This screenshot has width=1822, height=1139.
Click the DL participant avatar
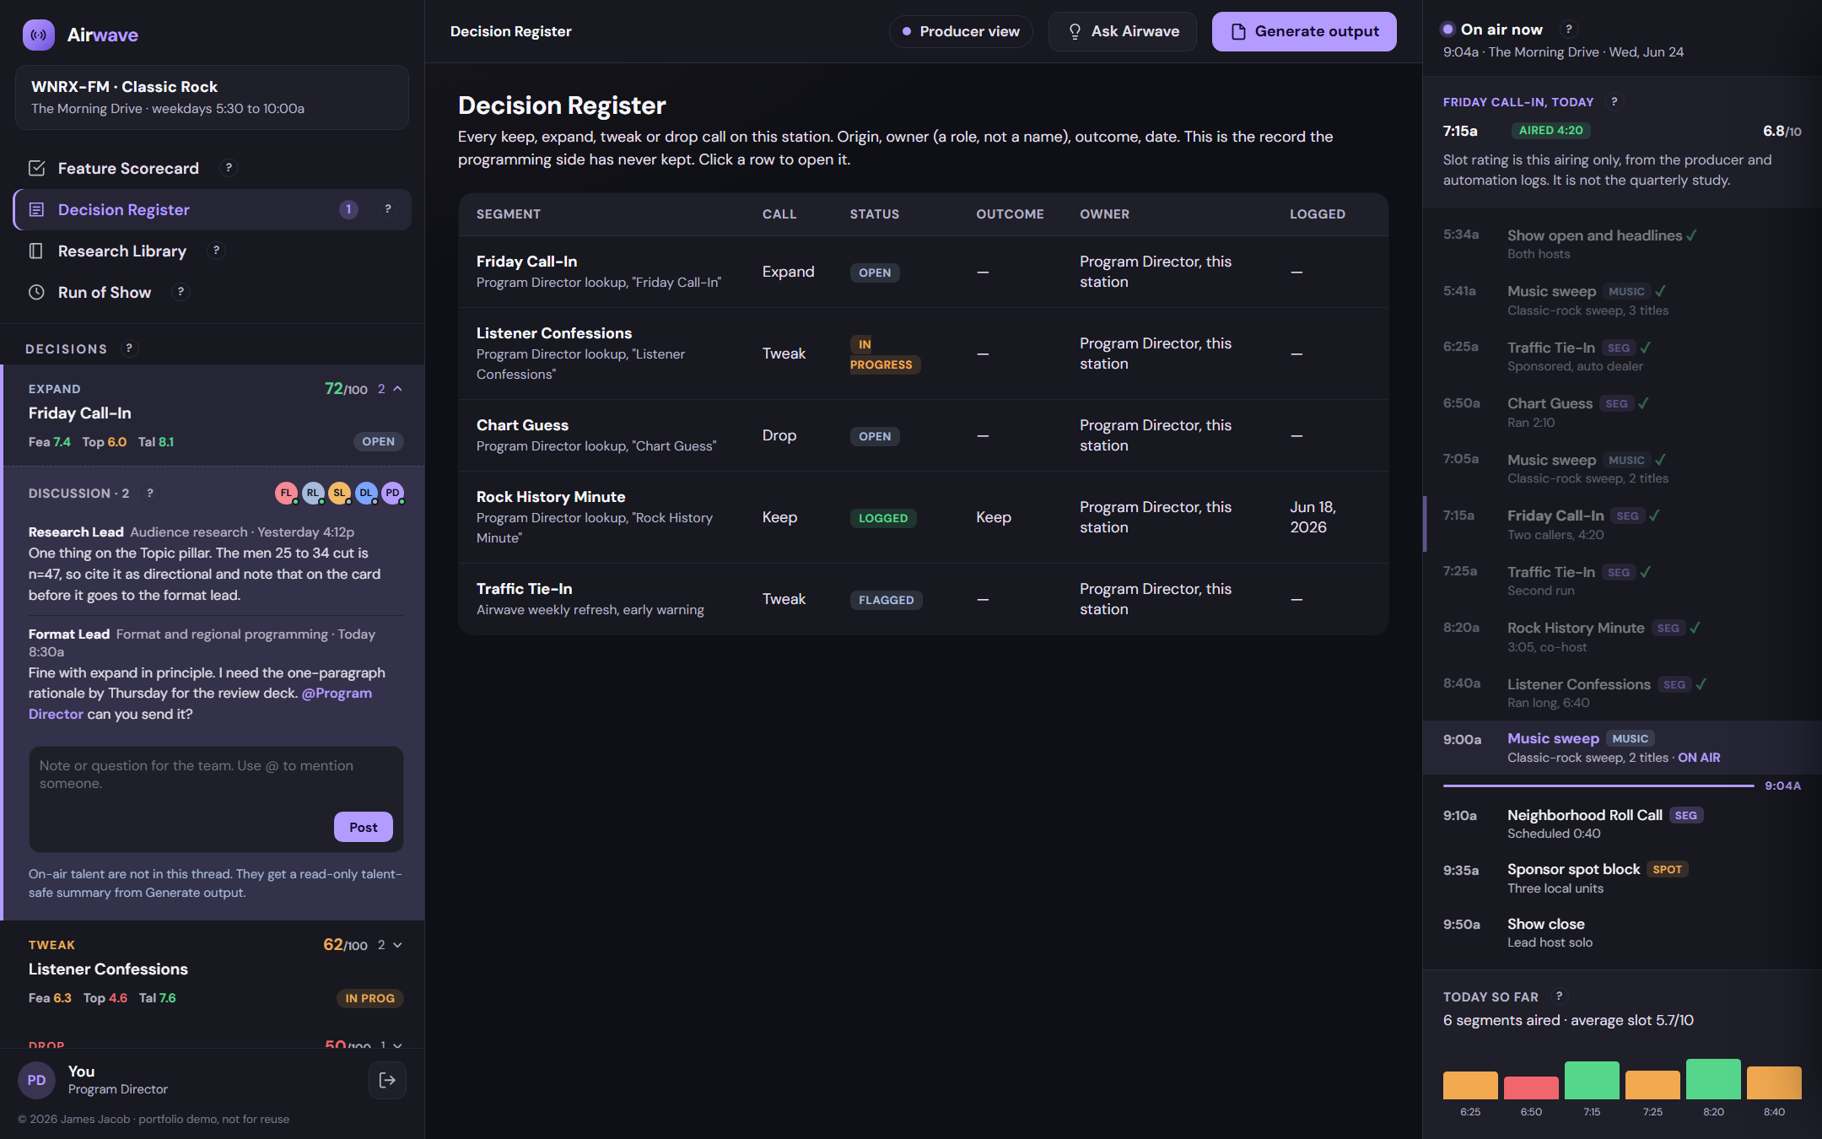coord(366,494)
